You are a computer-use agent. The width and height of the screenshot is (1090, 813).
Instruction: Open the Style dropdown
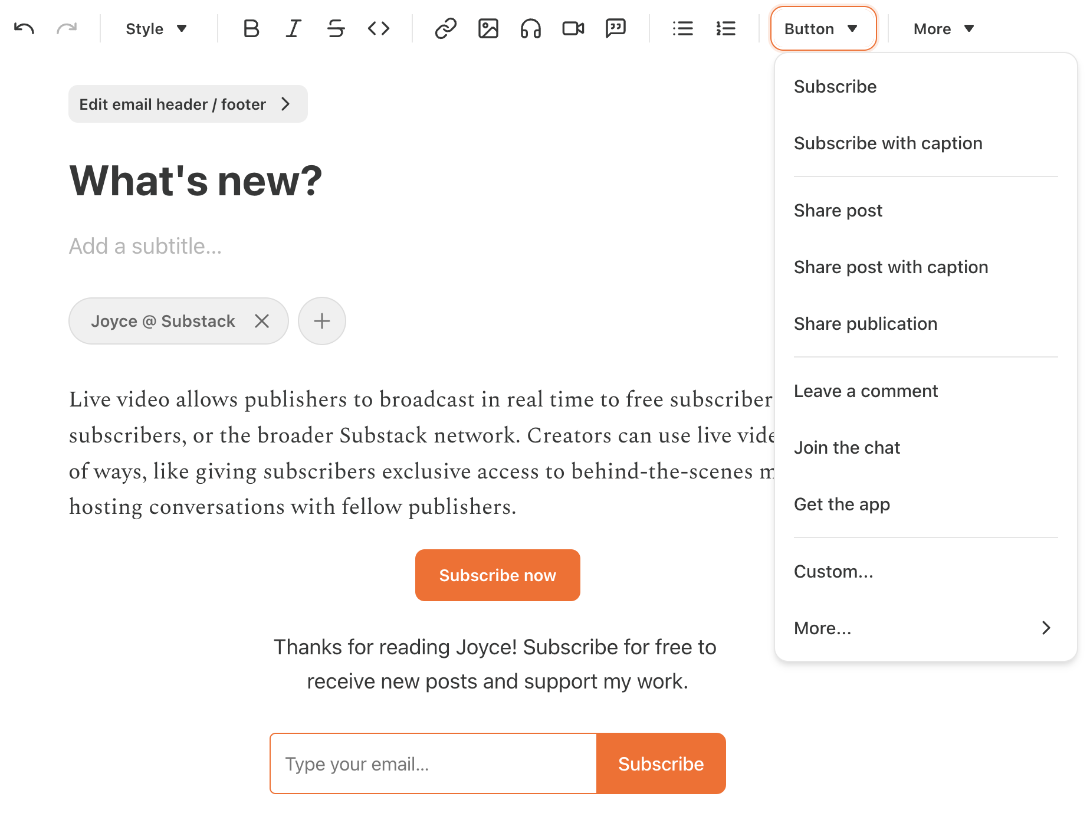point(156,28)
